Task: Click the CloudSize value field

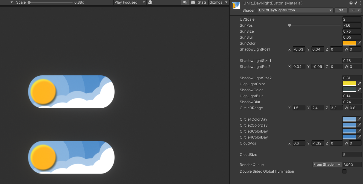Action: coord(352,155)
